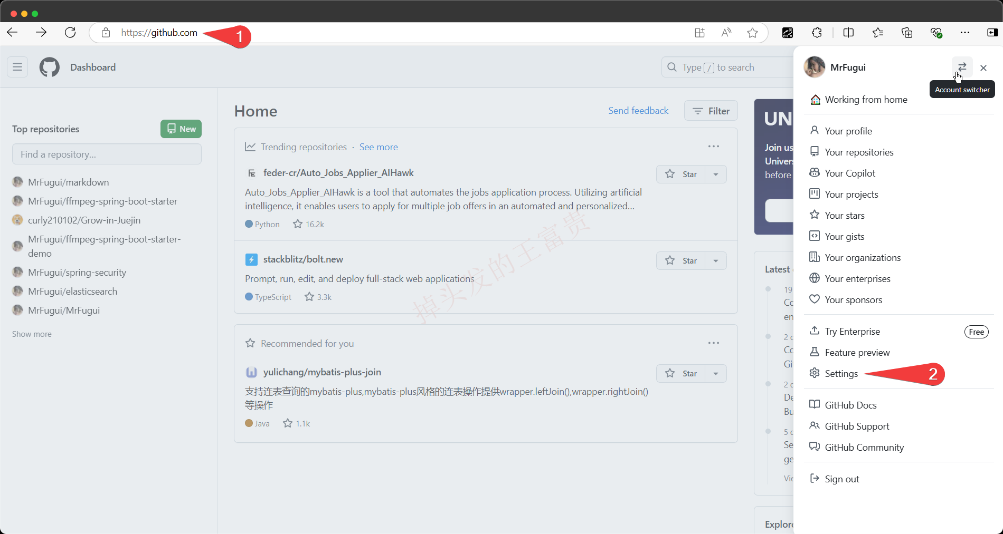Image resolution: width=1003 pixels, height=534 pixels.
Task: Click Send feedback link
Action: (638, 110)
